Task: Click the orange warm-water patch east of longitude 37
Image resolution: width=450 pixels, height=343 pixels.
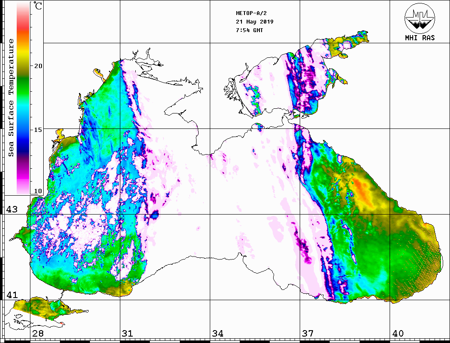Action: click(x=363, y=192)
